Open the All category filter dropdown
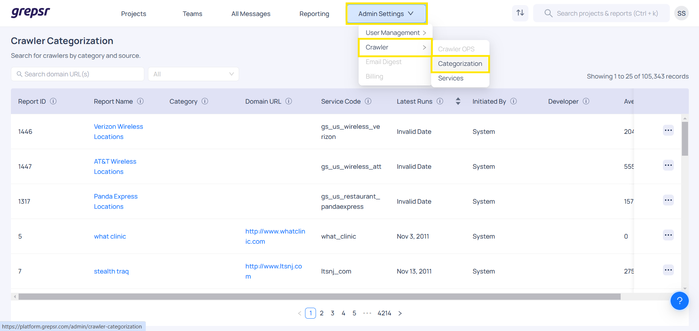The image size is (699, 331). click(x=193, y=74)
